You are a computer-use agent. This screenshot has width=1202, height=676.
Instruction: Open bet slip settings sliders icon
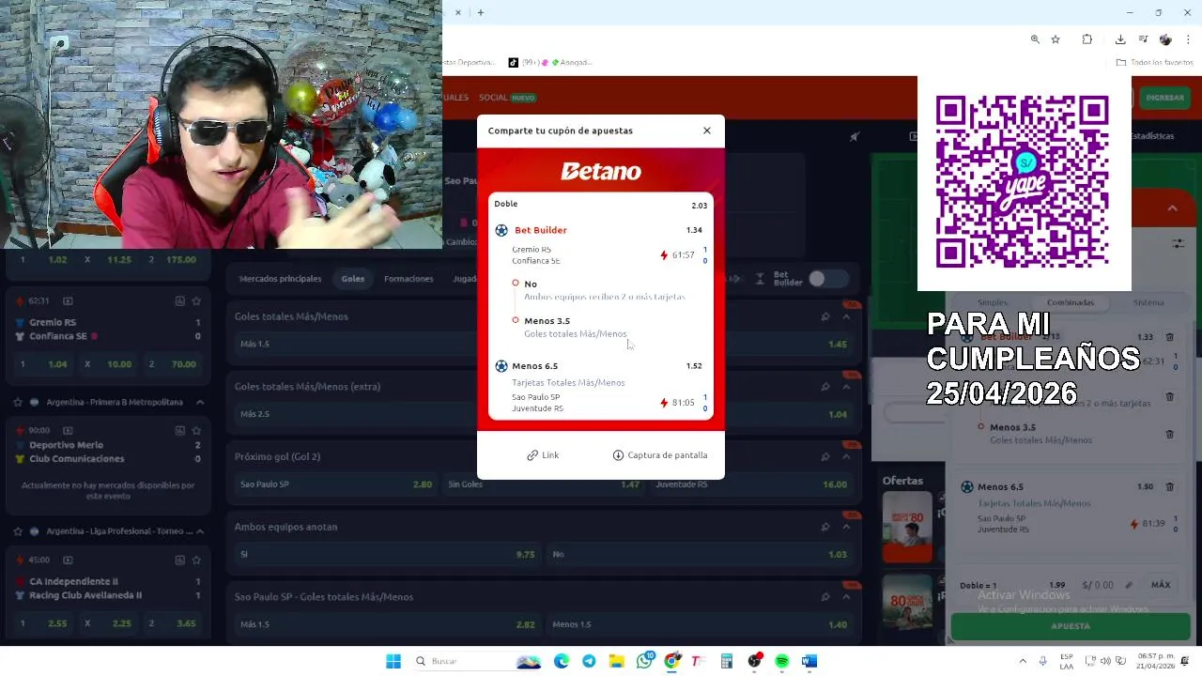[x=1178, y=244]
